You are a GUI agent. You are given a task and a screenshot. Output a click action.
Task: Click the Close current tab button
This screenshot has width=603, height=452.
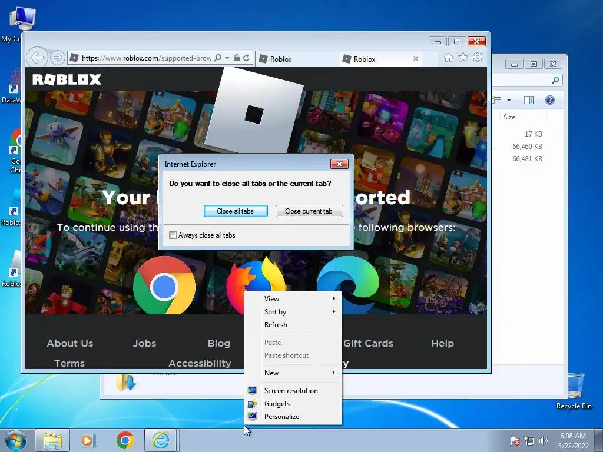[309, 211]
